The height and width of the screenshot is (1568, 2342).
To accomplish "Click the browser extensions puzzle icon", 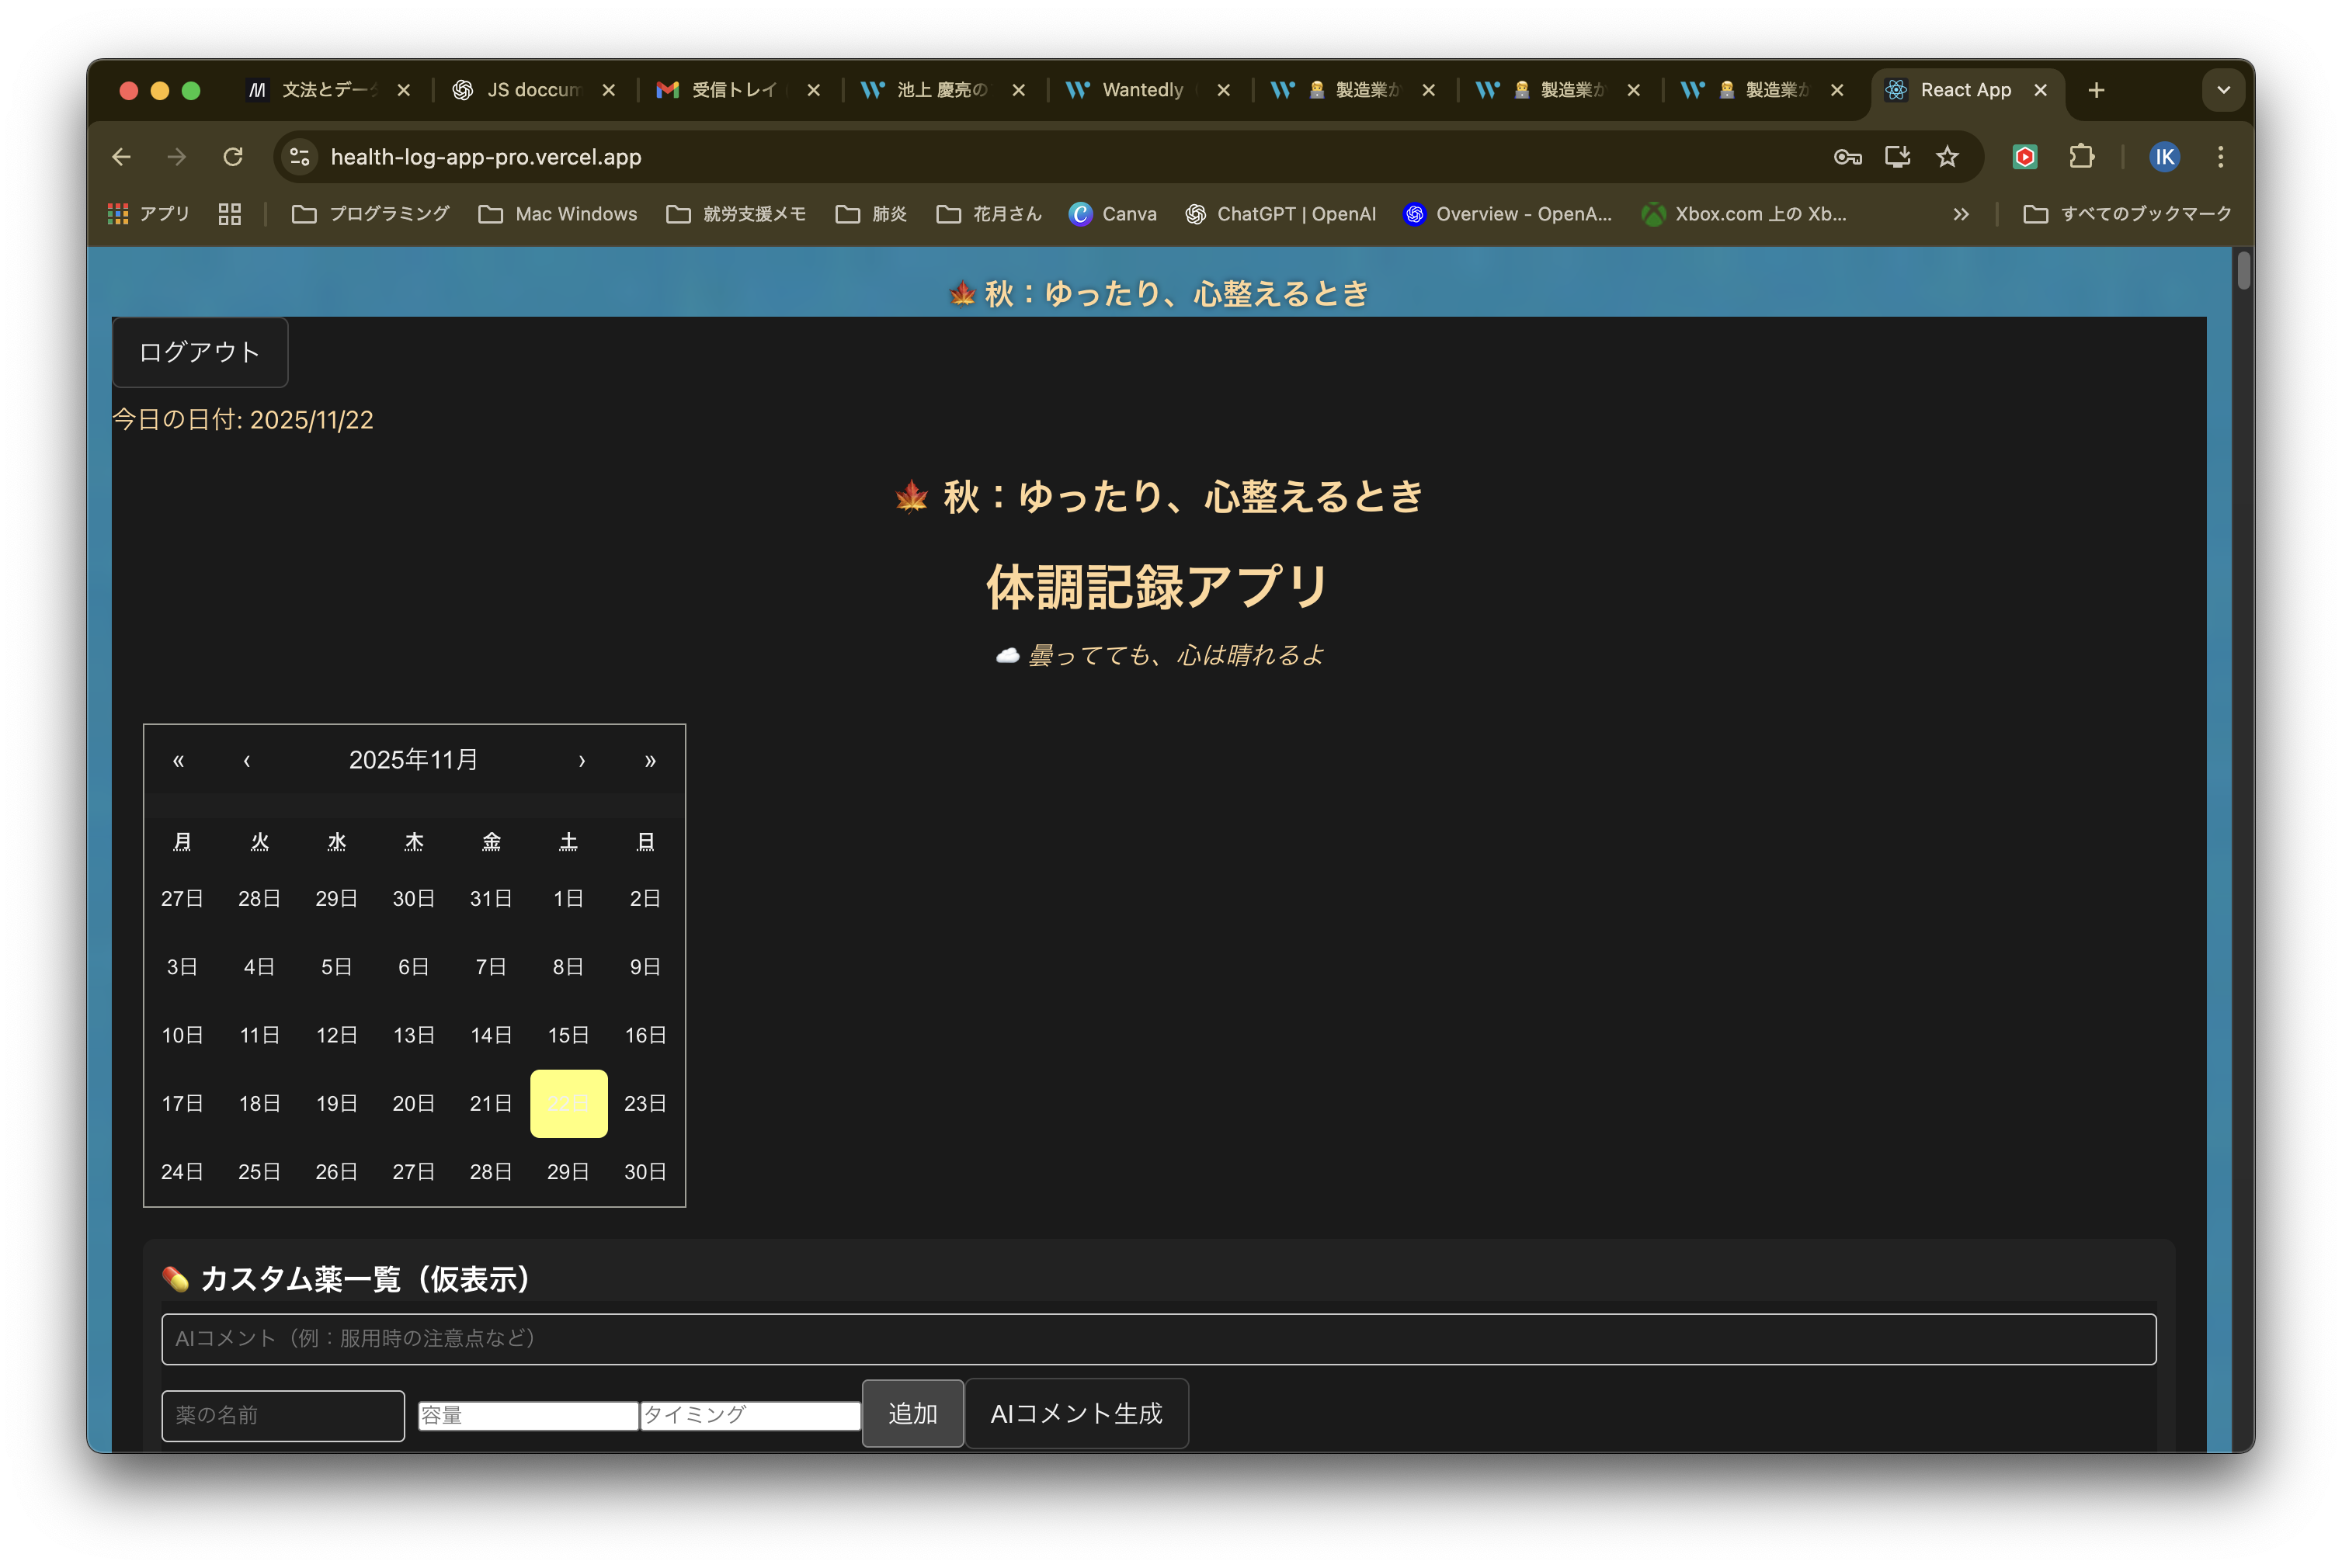I will tap(2082, 156).
